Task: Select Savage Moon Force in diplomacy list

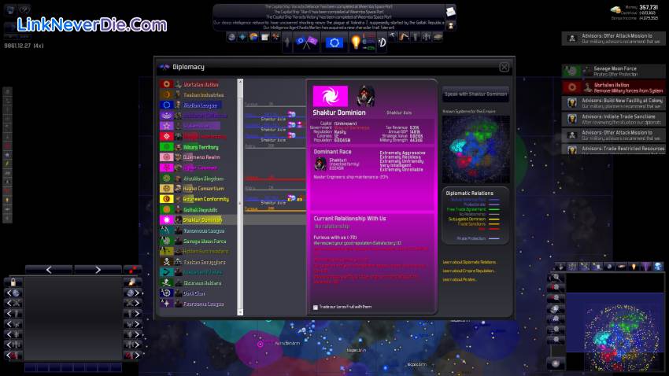Action: (x=198, y=241)
